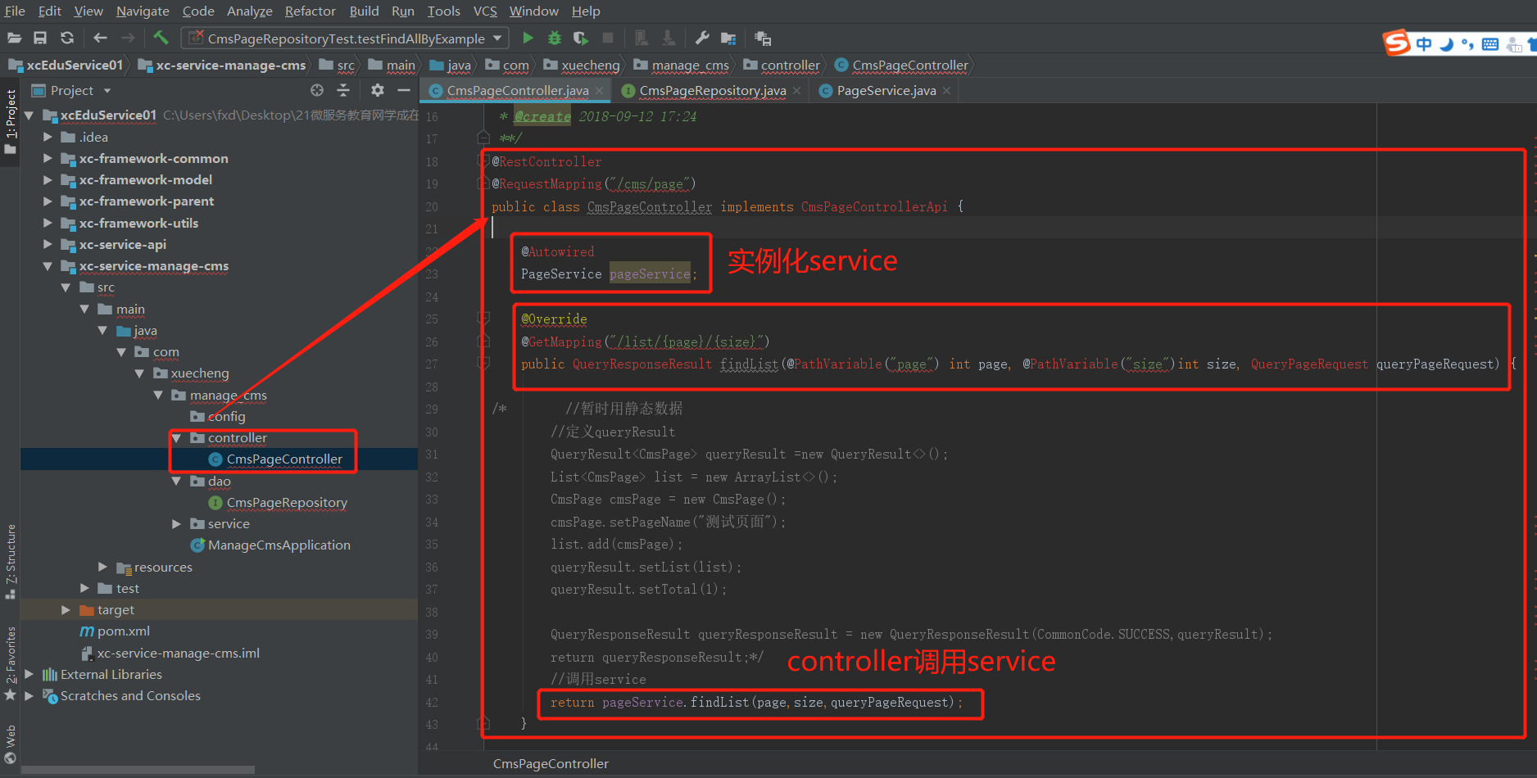Click the CmsPageController breadcrumb at editor bottom
Image resolution: width=1537 pixels, height=778 pixels.
551,764
